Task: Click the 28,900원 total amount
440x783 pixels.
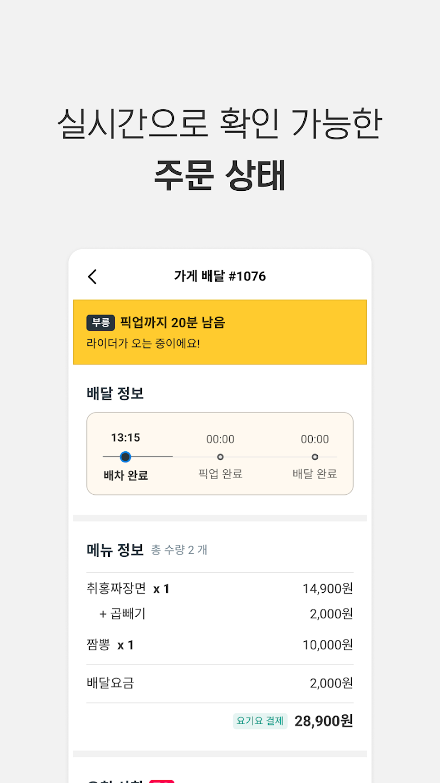Action: point(324,721)
